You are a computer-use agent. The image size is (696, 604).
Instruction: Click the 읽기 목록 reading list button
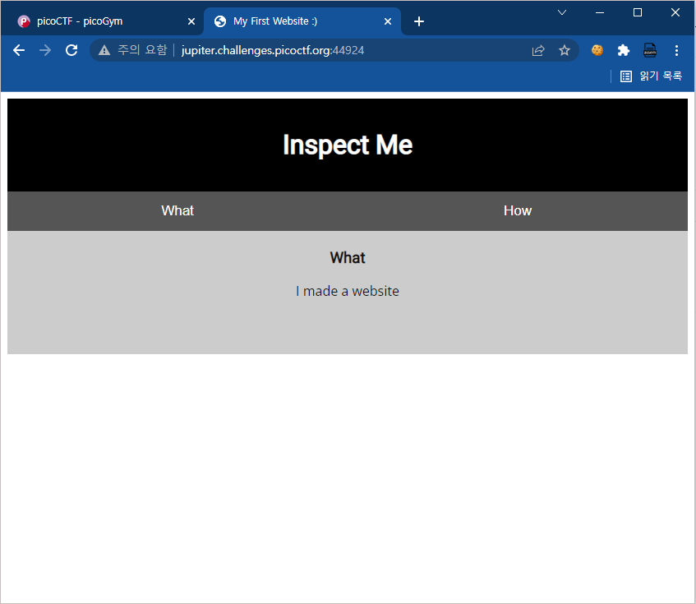pyautogui.click(x=651, y=76)
